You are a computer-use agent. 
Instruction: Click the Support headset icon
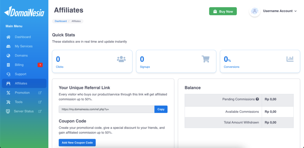click(x=8, y=74)
